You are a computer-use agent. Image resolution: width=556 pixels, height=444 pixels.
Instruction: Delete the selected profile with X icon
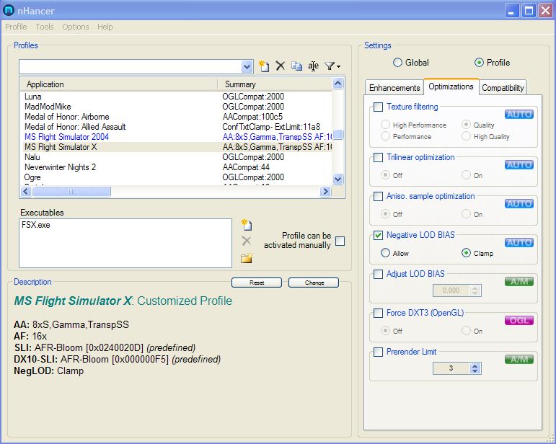281,66
